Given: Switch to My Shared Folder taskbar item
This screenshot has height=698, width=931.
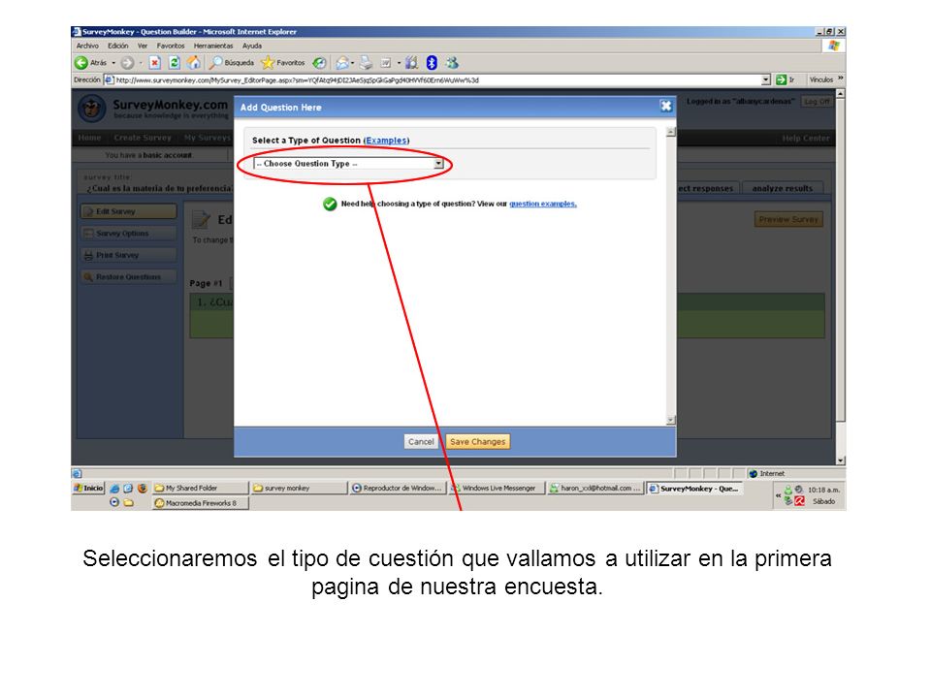Looking at the screenshot, I should 200,488.
